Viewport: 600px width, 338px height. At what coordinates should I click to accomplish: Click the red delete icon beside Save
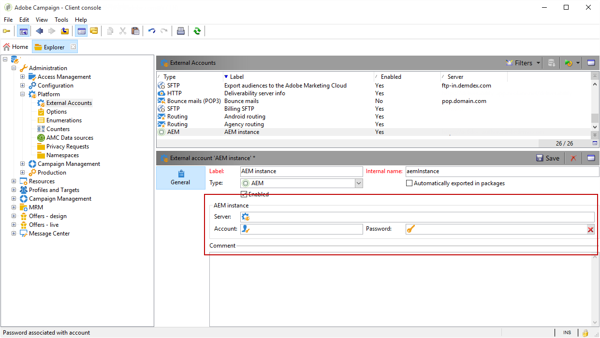573,158
